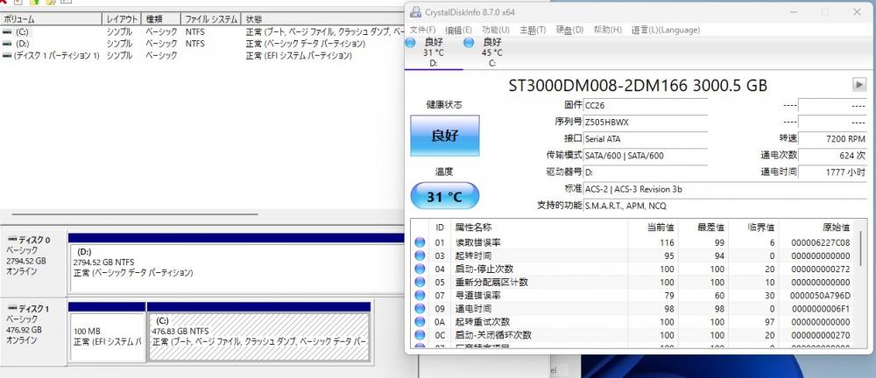The height and width of the screenshot is (378, 876).
Task: Click the 種類 column header
Action: (x=161, y=19)
